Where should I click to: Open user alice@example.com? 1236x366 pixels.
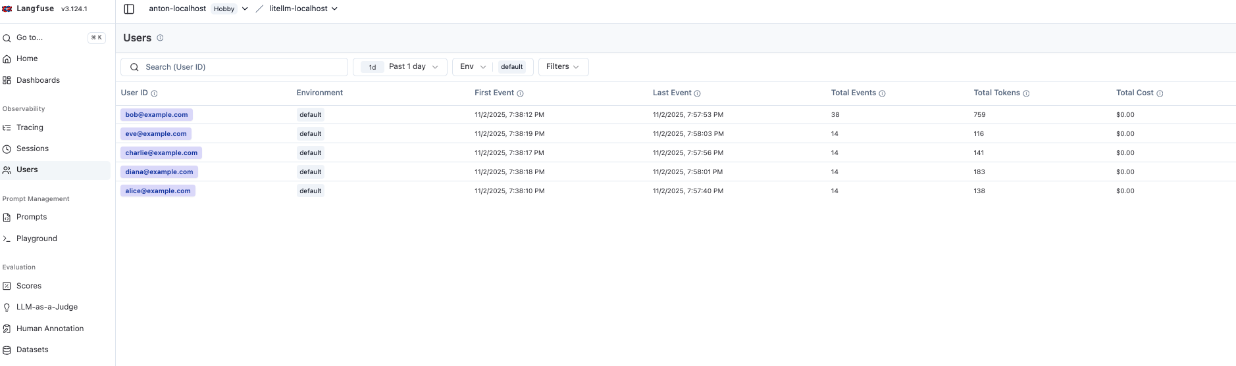pos(158,191)
